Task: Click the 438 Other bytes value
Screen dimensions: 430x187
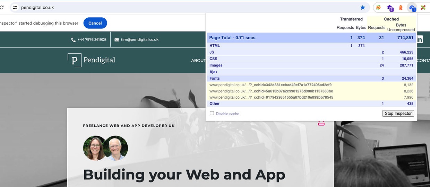Action: point(410,104)
